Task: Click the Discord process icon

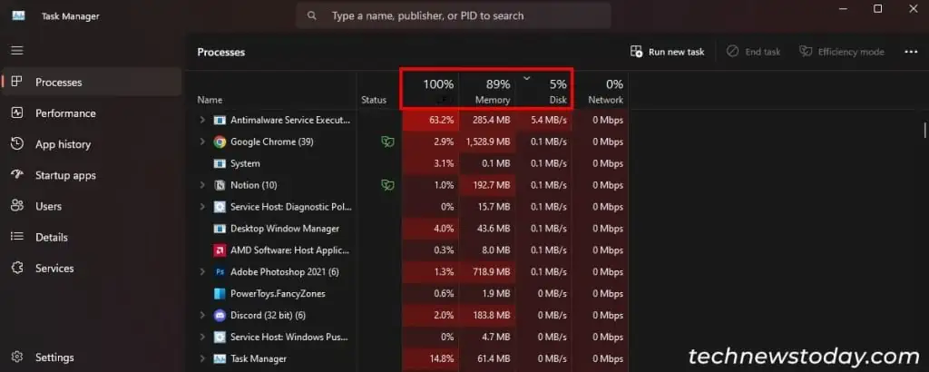Action: coord(220,315)
